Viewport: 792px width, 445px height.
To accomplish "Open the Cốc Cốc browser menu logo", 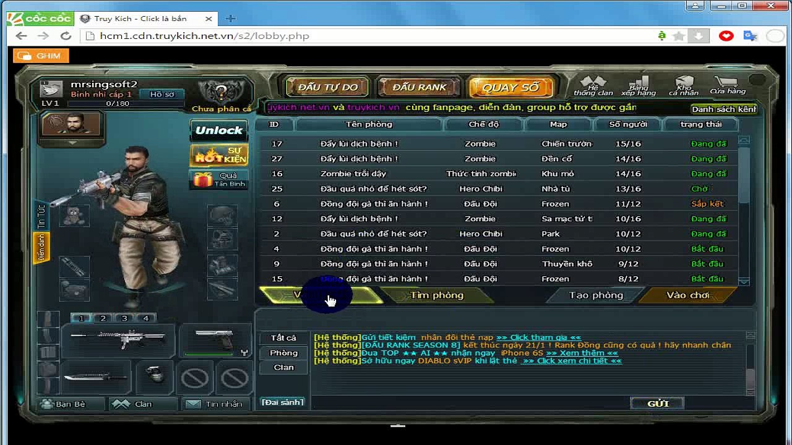I will tap(40, 19).
